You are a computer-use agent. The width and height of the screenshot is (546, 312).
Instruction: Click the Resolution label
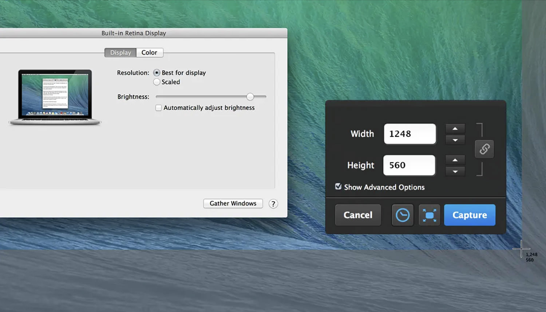pyautogui.click(x=133, y=73)
